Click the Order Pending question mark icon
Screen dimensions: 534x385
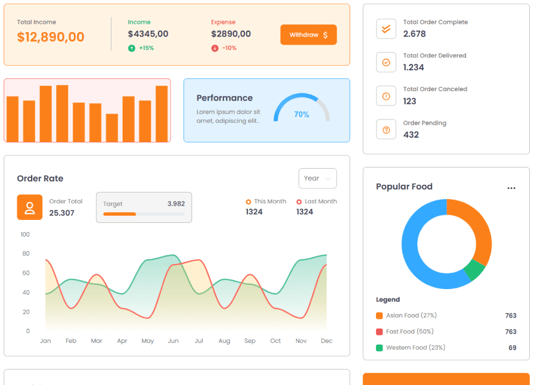coord(386,129)
